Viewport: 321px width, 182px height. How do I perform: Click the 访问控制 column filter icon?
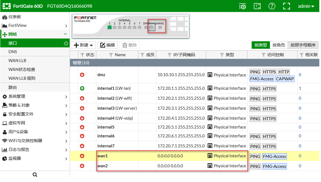coord(264,55)
